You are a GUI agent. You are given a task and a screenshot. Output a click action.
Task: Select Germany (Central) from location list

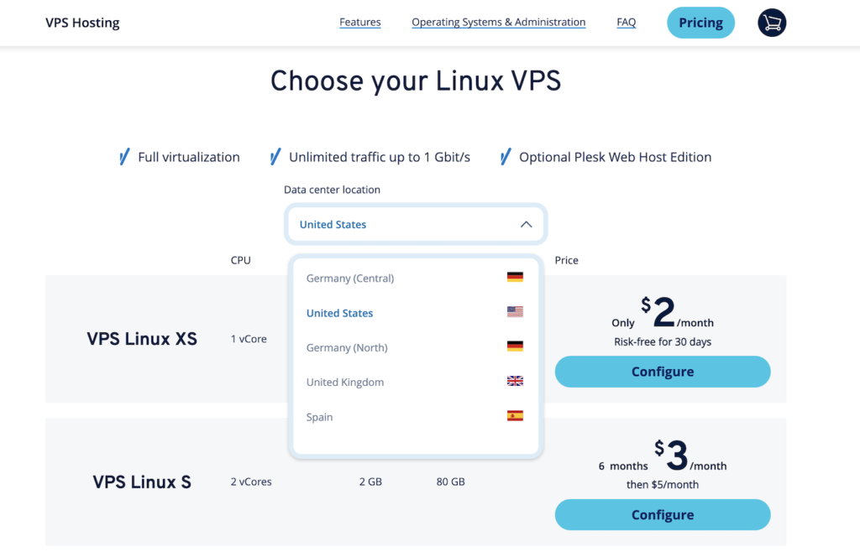pos(350,279)
